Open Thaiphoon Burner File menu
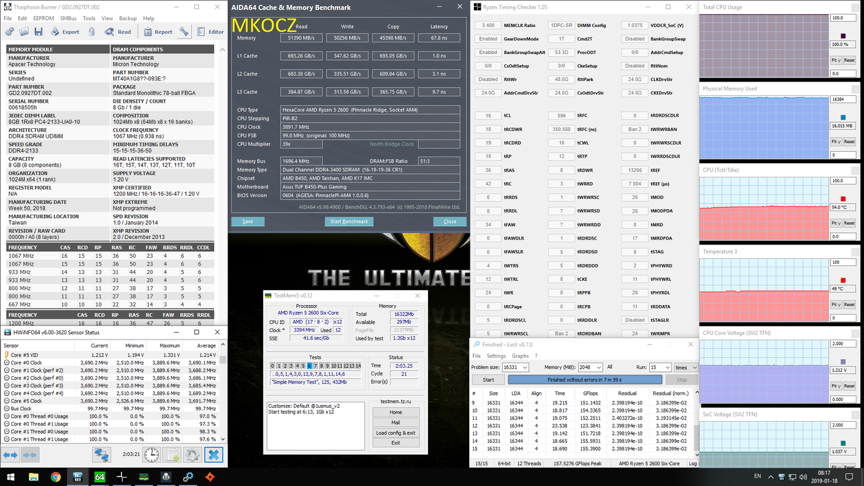This screenshot has height=486, width=864. 8,18
